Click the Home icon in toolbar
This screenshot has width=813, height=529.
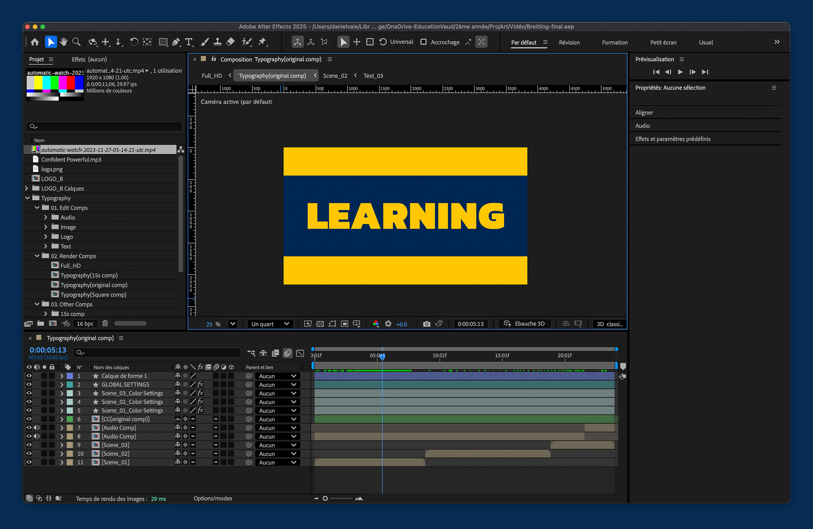[x=35, y=42]
